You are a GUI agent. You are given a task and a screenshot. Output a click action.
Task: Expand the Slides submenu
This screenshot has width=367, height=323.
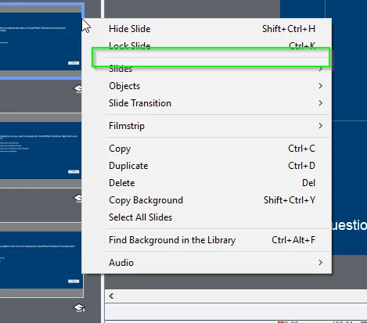point(212,70)
